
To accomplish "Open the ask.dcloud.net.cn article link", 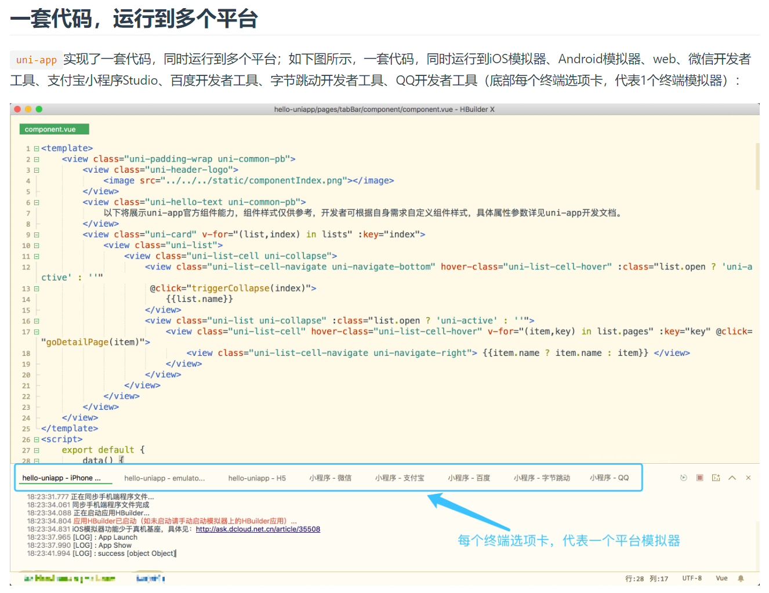I will pos(258,529).
